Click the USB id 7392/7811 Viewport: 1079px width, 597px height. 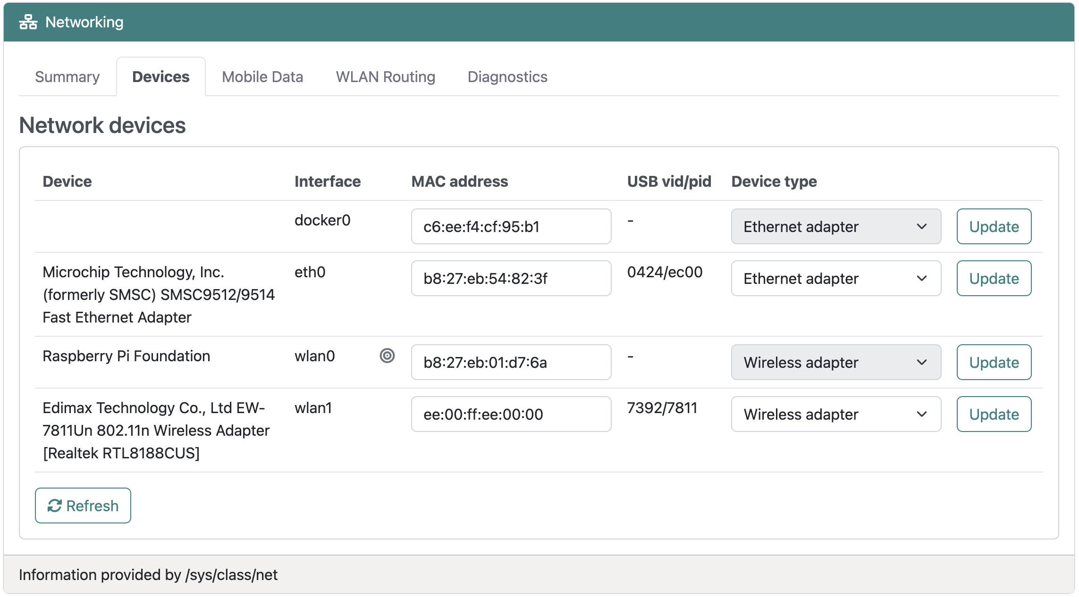662,408
